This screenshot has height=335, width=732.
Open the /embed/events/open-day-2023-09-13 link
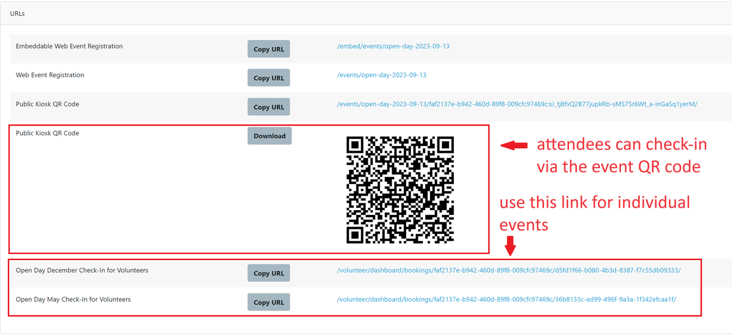coord(393,46)
